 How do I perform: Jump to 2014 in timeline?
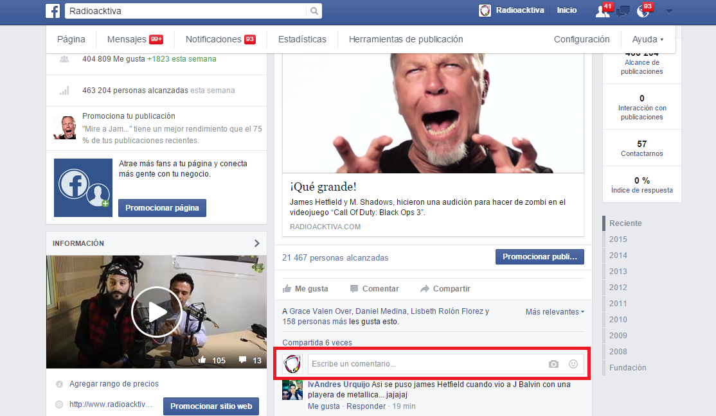pyautogui.click(x=618, y=256)
